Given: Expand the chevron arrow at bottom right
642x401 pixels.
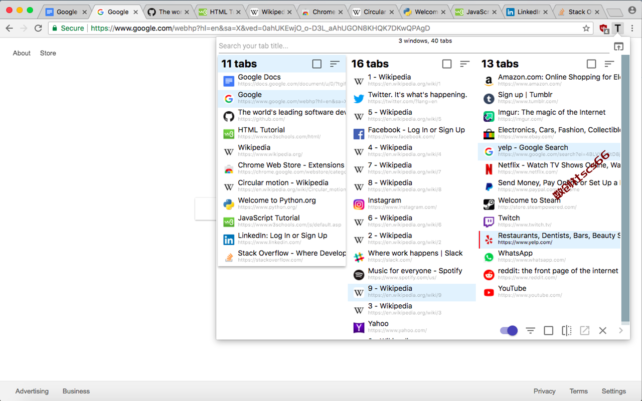Looking at the screenshot, I should point(621,330).
